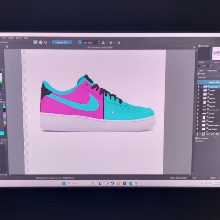Select the Heel Portion layer
The image size is (220, 220).
coord(210,129)
